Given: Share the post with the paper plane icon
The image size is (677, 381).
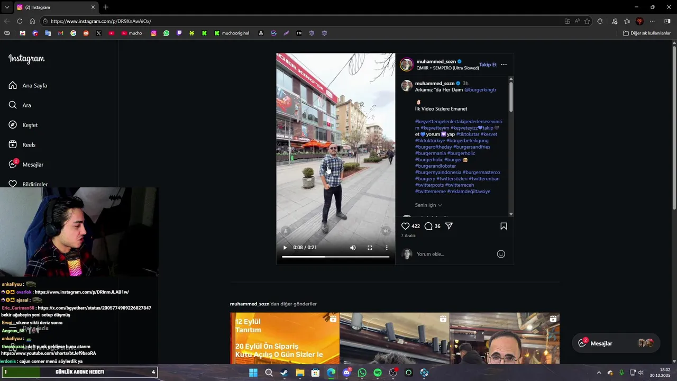Looking at the screenshot, I should point(449,226).
